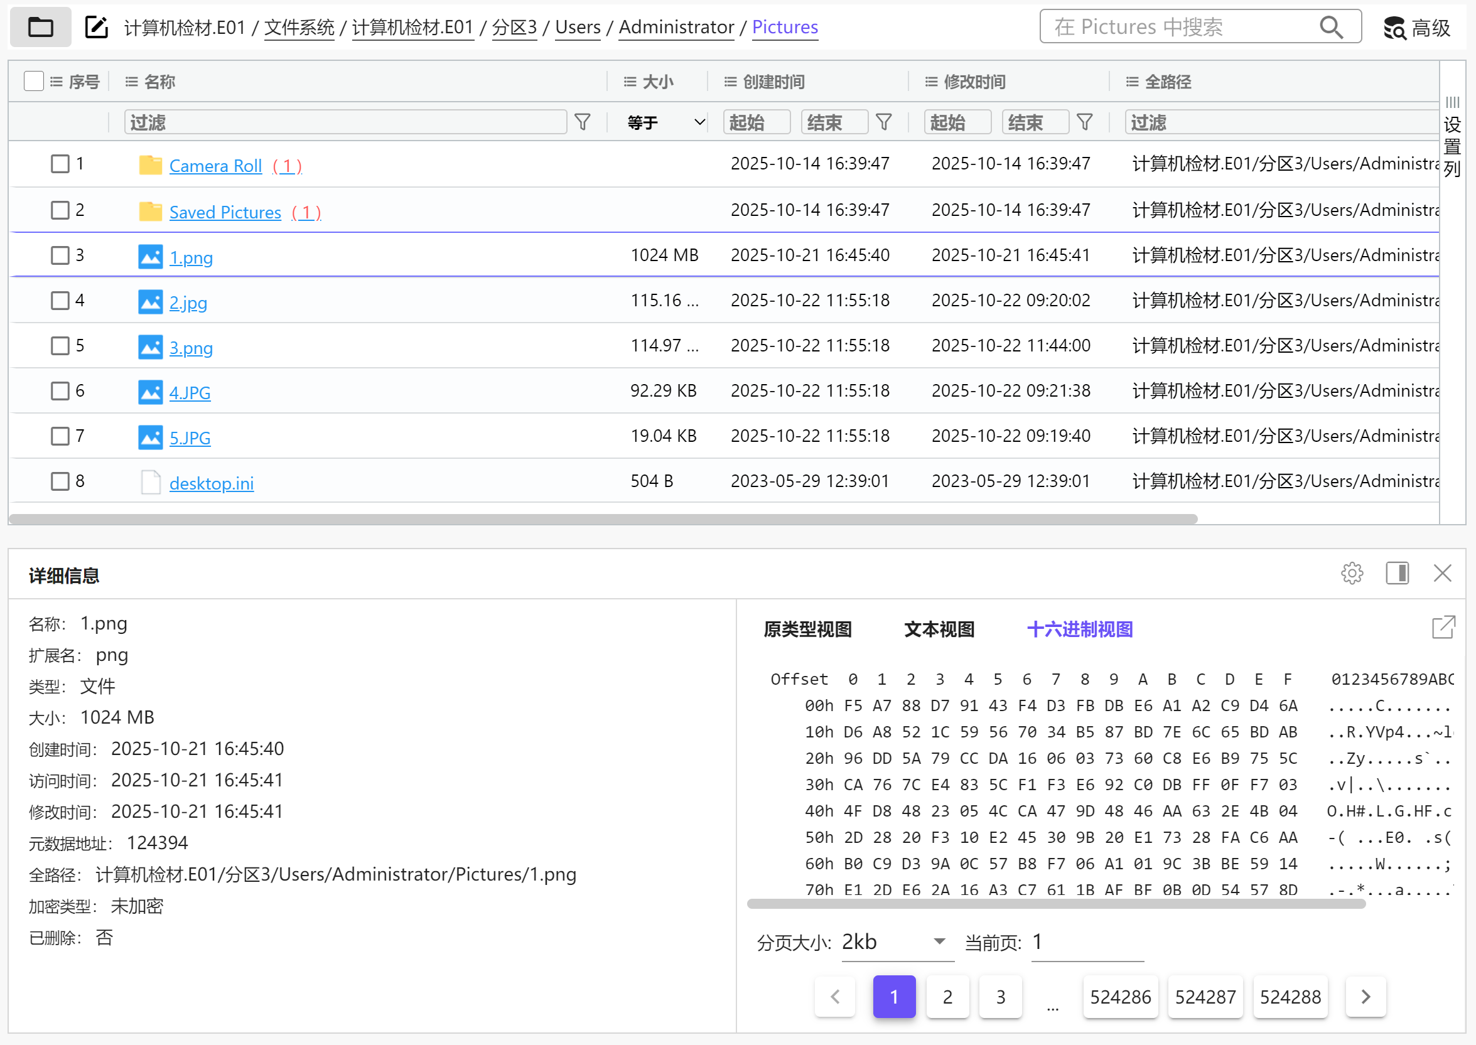The image size is (1476, 1045).
Task: Open hex view in external window icon
Action: (x=1443, y=628)
